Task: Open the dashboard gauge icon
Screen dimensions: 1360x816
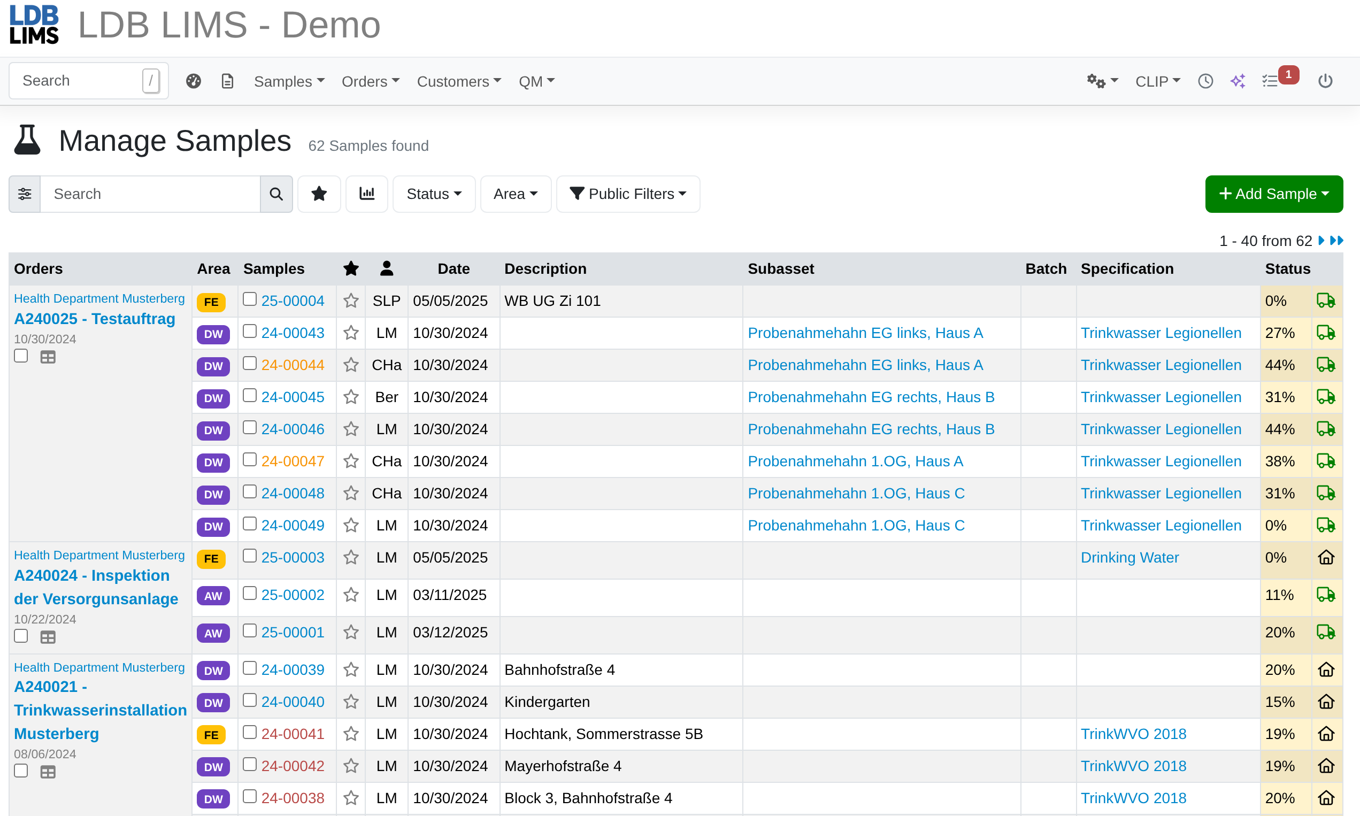Action: pyautogui.click(x=193, y=81)
